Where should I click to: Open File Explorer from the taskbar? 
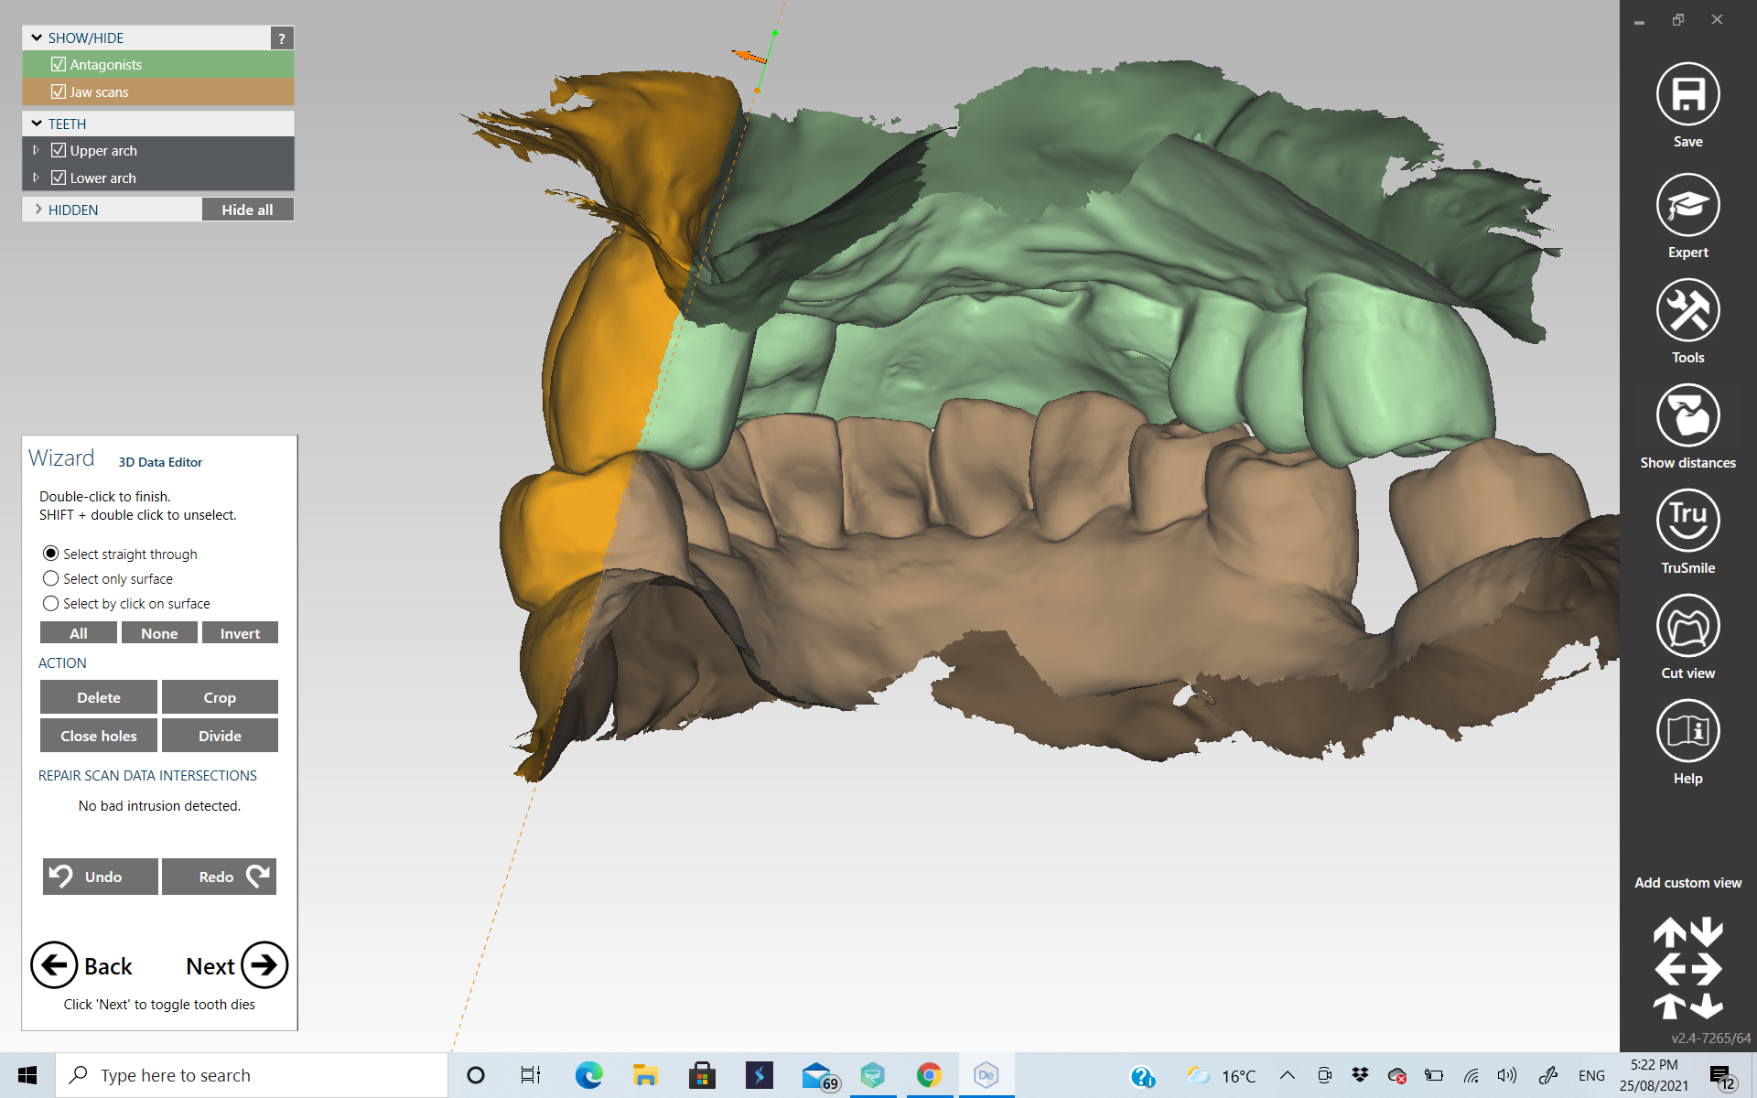pyautogui.click(x=646, y=1075)
